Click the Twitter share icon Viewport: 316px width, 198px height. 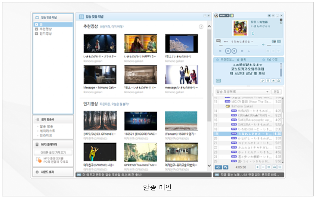[x=253, y=34]
